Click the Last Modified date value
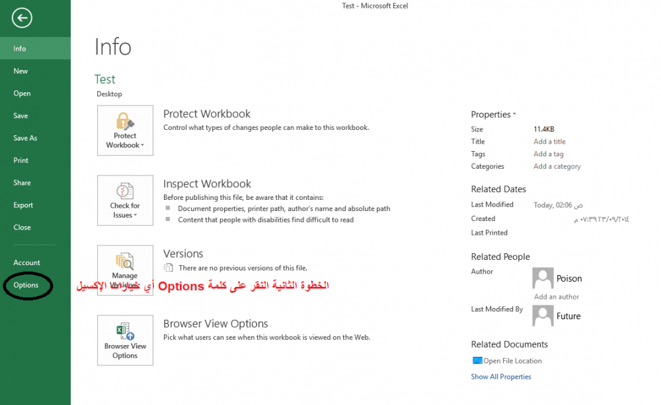The image size is (661, 405). pos(558,205)
